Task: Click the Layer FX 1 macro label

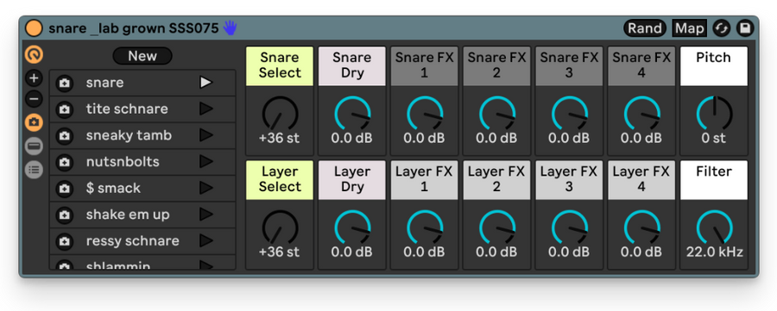Action: tap(424, 179)
